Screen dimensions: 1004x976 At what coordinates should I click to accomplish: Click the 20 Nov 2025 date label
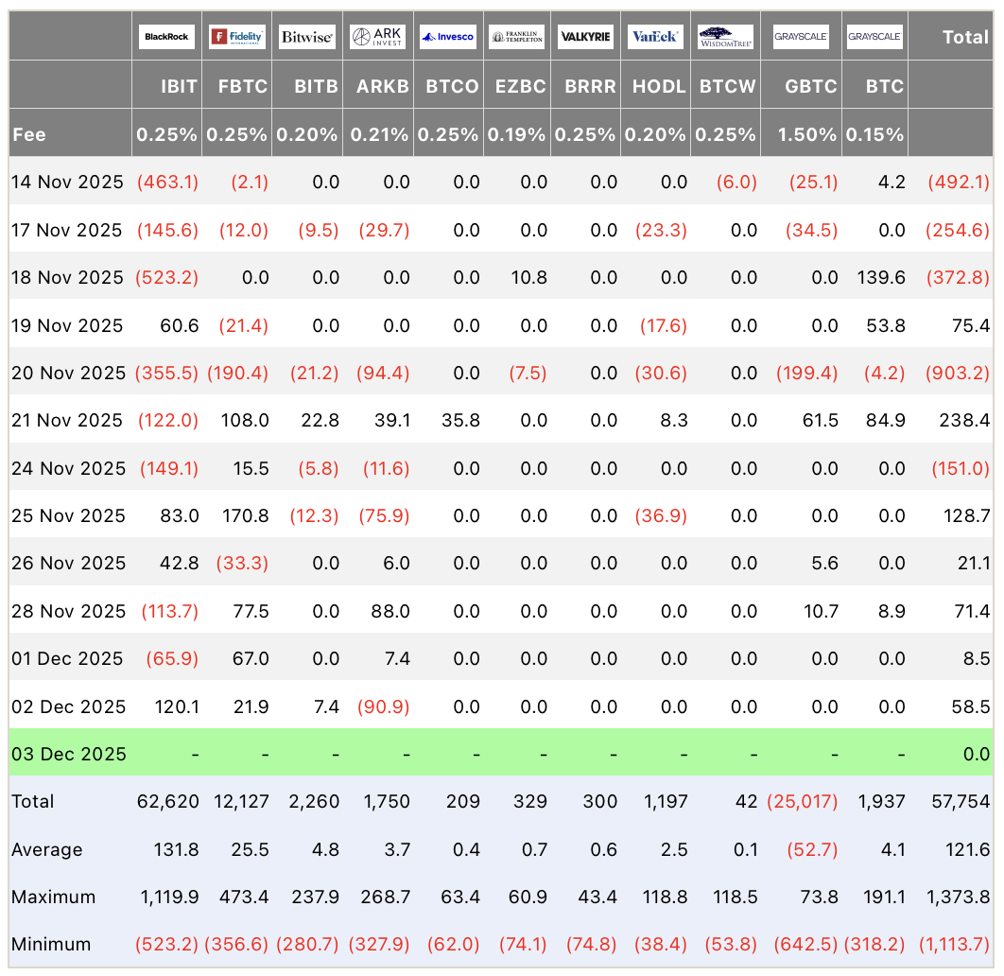pyautogui.click(x=67, y=373)
